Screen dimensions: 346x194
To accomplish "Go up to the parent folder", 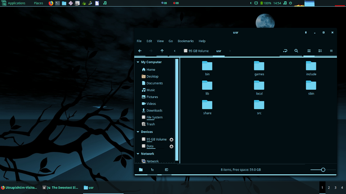I will pos(162,51).
